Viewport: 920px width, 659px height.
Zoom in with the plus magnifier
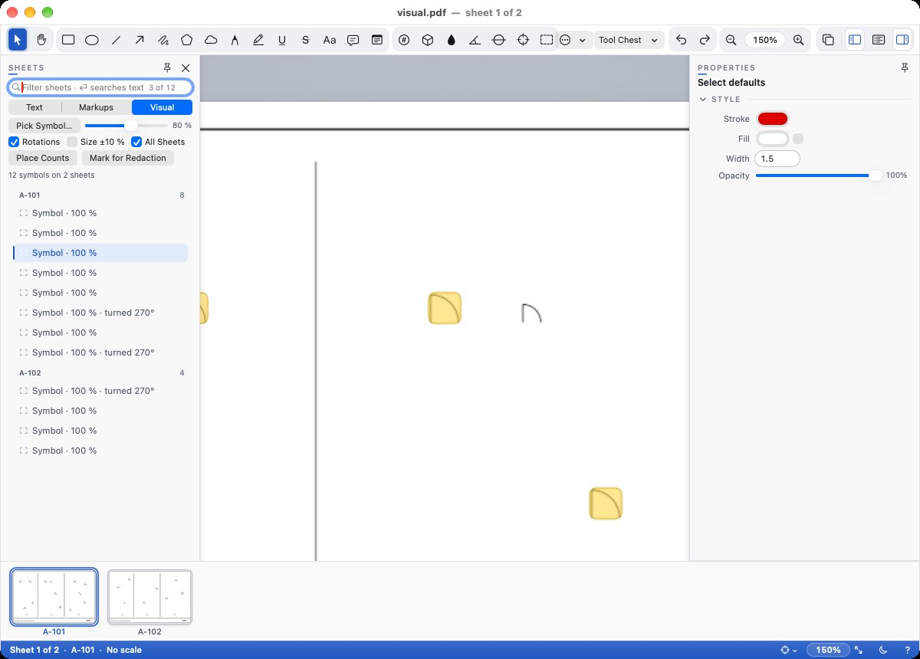(x=799, y=40)
